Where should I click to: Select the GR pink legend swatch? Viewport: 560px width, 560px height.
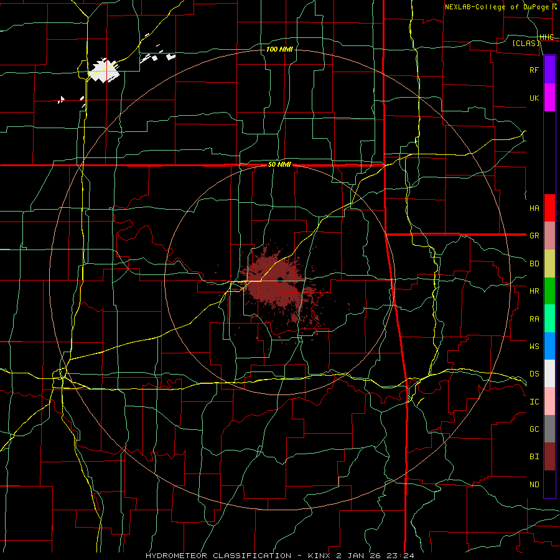tap(549, 236)
